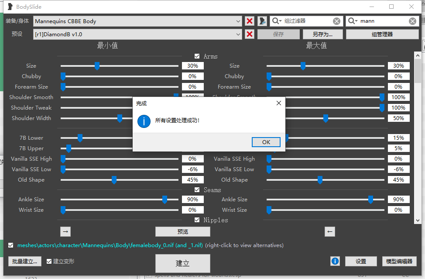Click the Ankle Size maximum value field

(398, 199)
